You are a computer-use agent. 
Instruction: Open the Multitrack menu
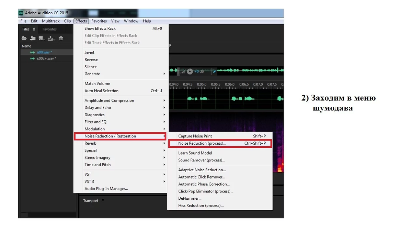[50, 21]
